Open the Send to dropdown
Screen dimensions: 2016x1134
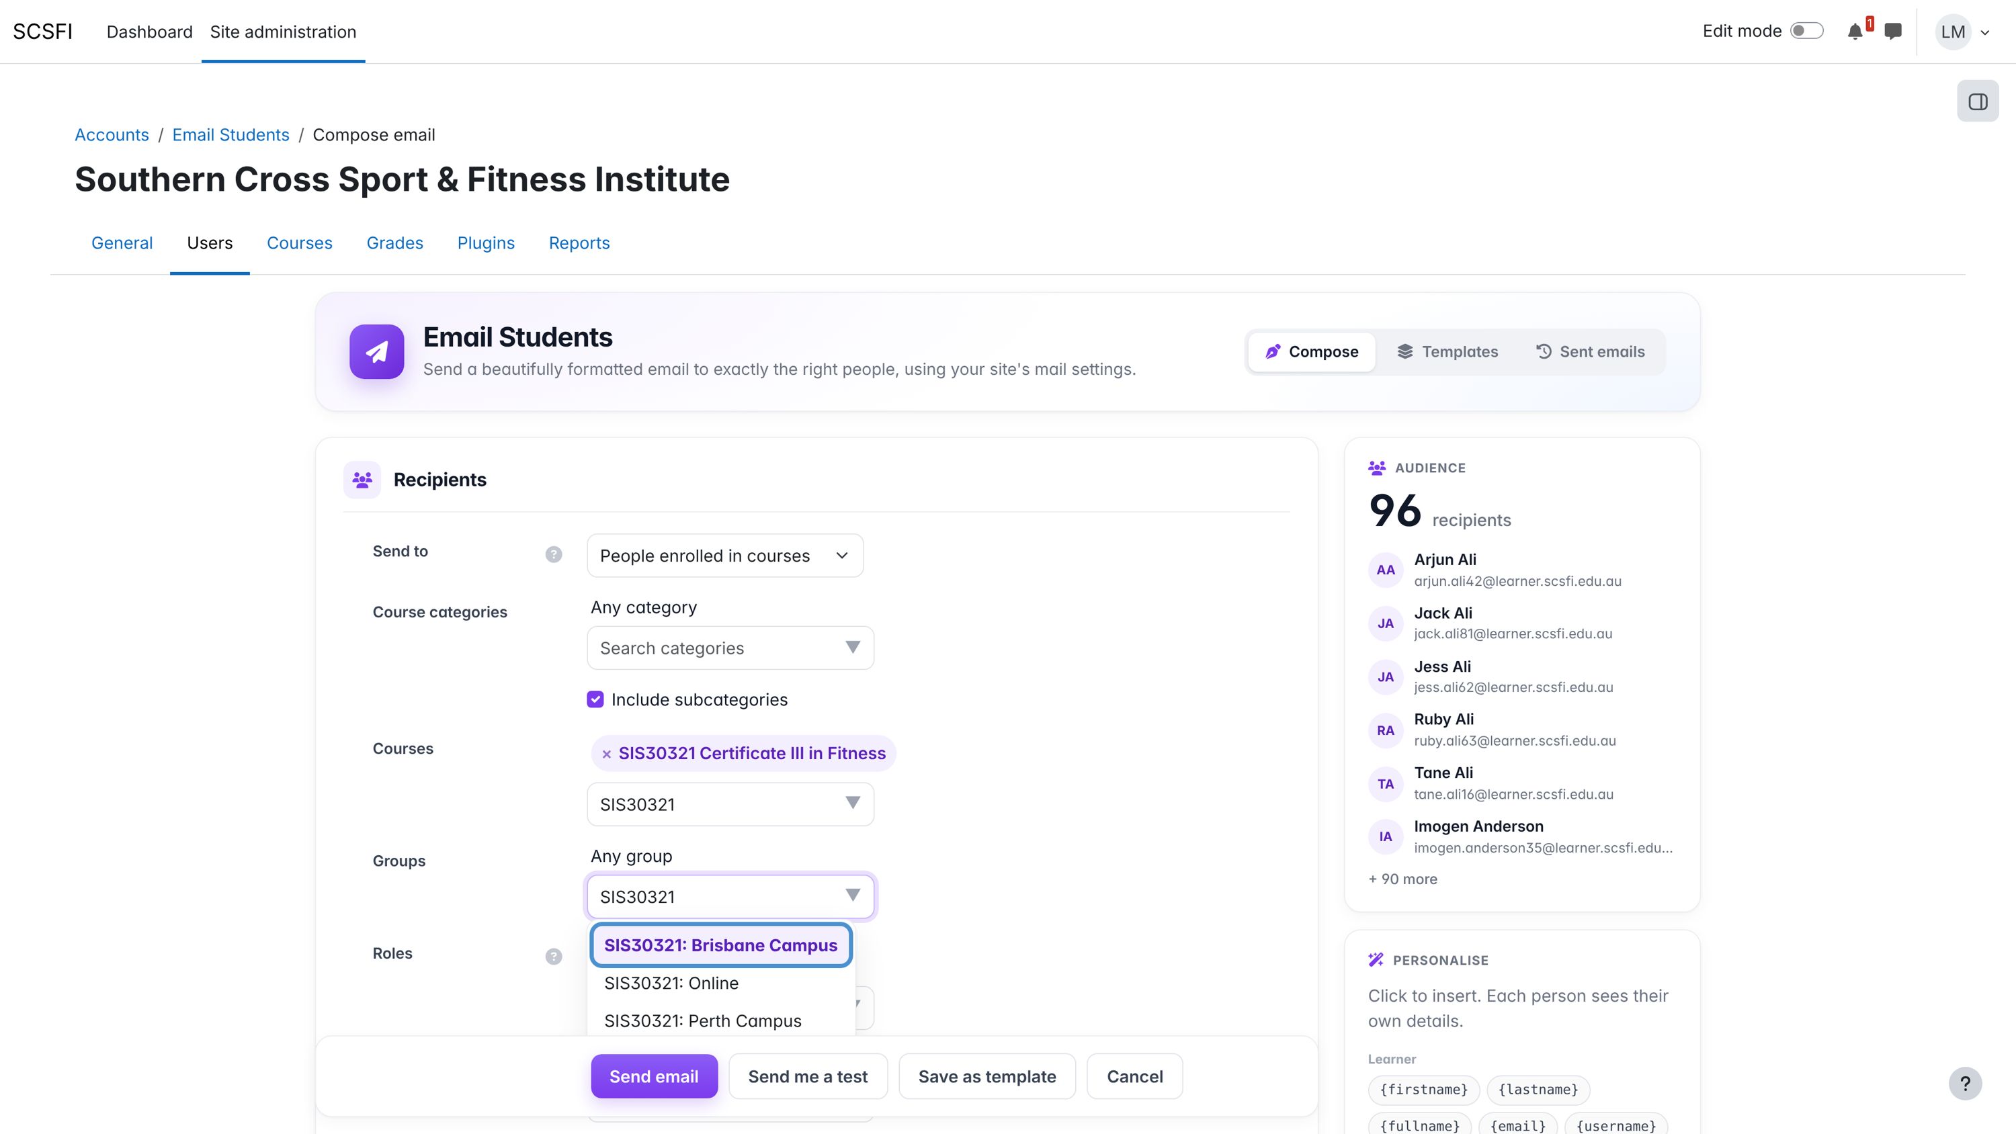pyautogui.click(x=724, y=556)
